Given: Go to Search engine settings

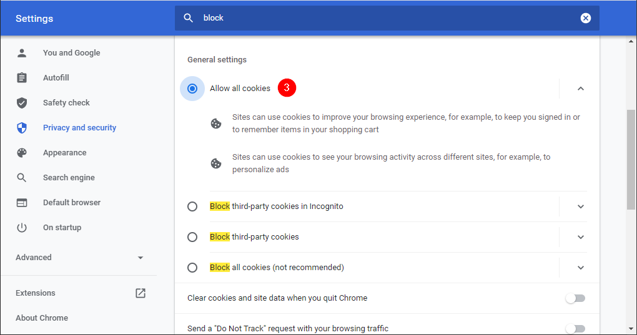Looking at the screenshot, I should click(x=69, y=178).
